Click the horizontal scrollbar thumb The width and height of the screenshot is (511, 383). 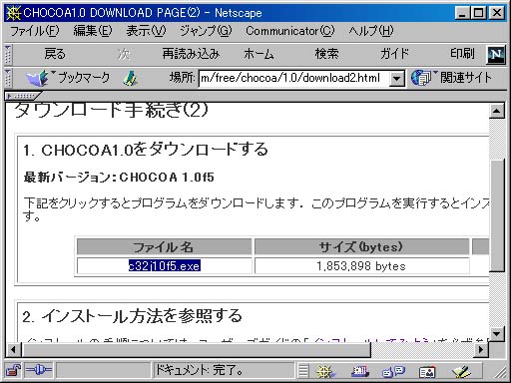click(197, 350)
